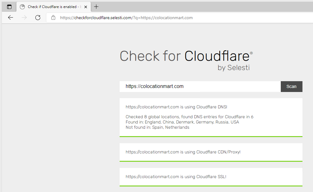Viewport: 313px width, 192px height.
Task: Focus the browser address bar URL
Action: [x=126, y=18]
